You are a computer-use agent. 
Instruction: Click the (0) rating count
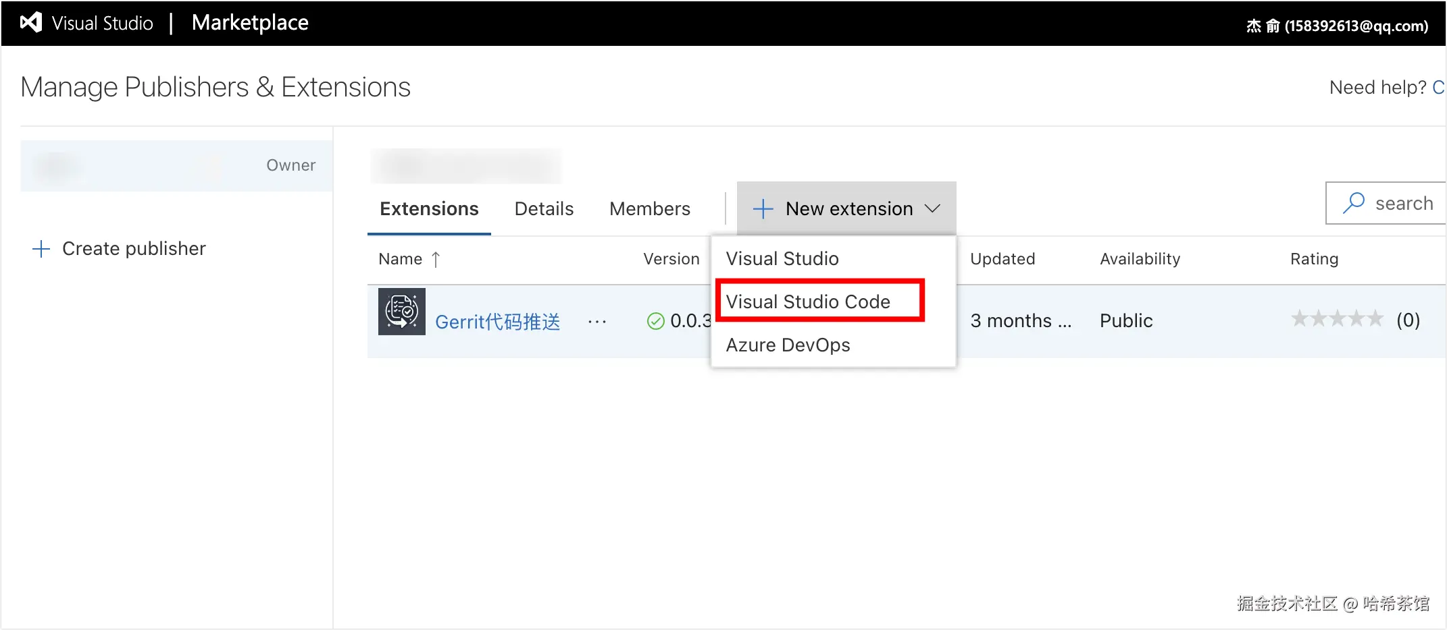[x=1408, y=320]
